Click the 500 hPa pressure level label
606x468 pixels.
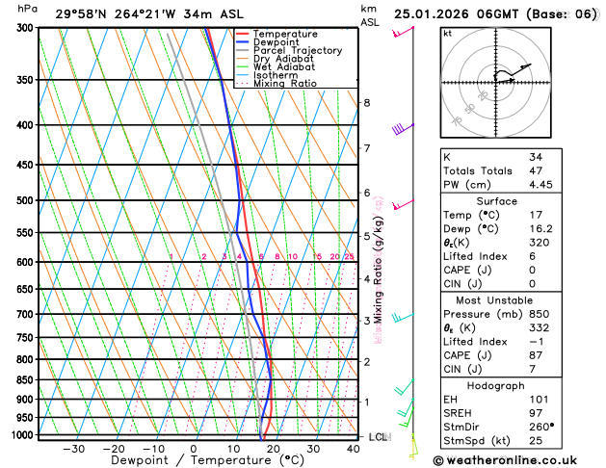pos(25,200)
